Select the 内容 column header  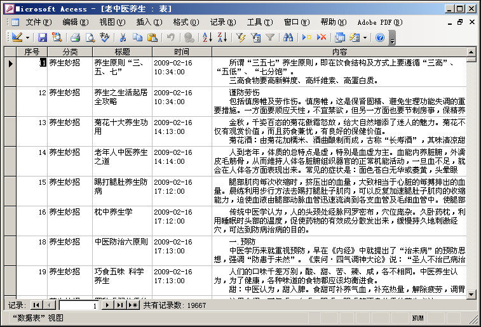coord(339,52)
